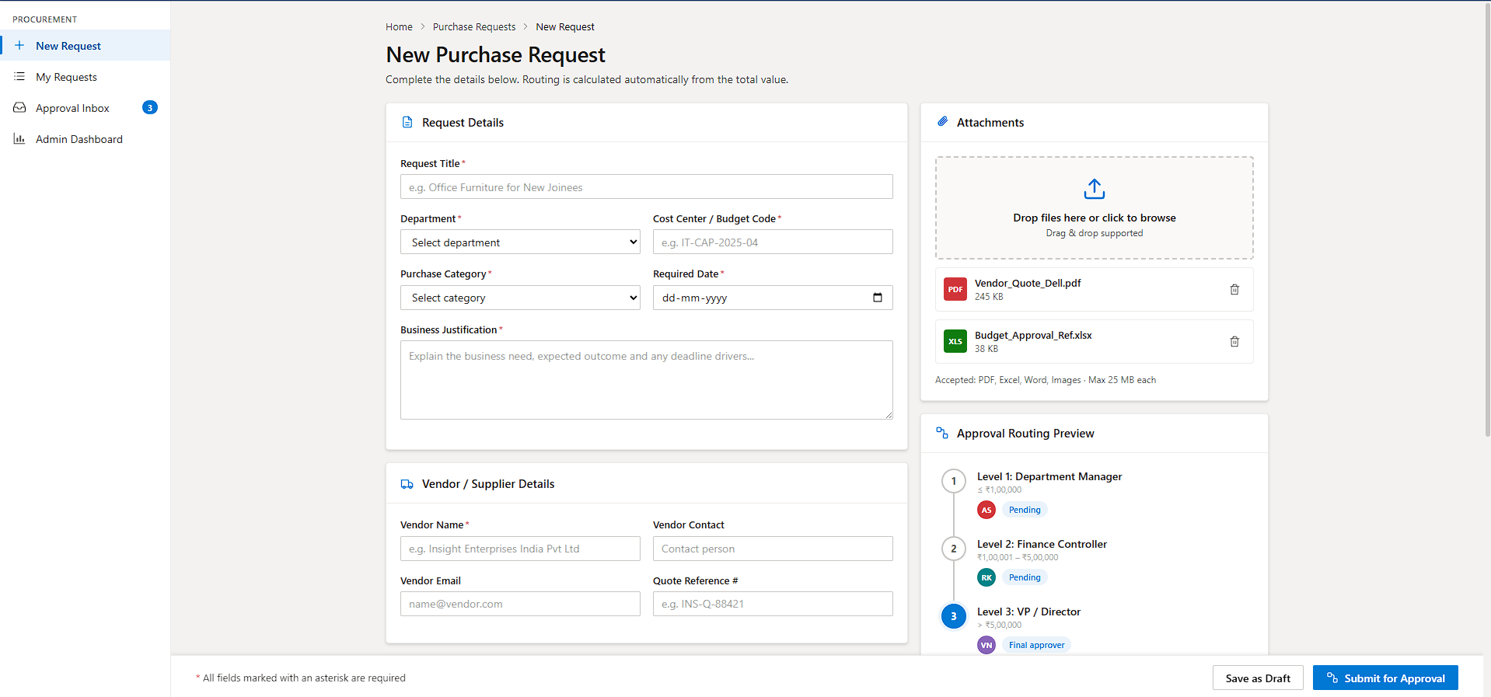Image resolution: width=1491 pixels, height=697 pixels.
Task: Focus the Vendor Email input
Action: [520, 604]
